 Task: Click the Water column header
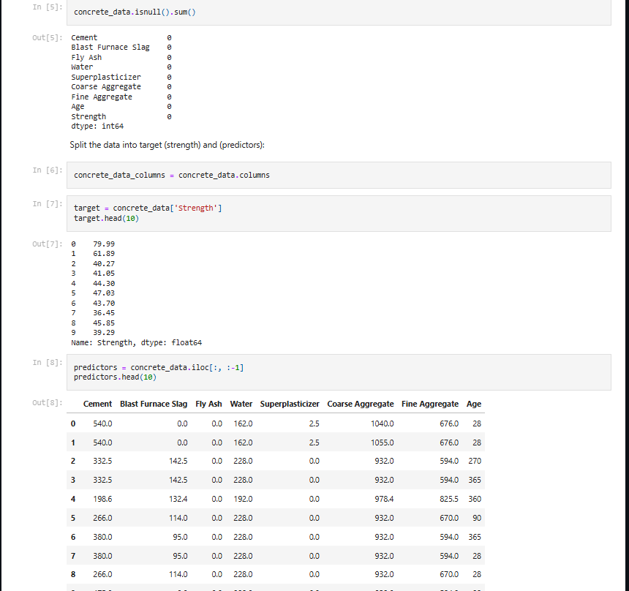pyautogui.click(x=241, y=404)
